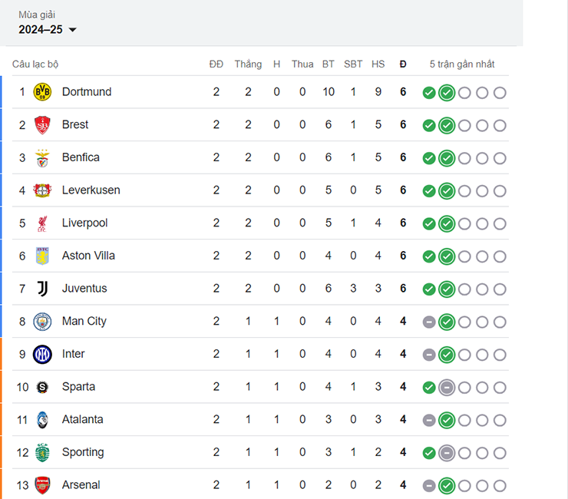The height and width of the screenshot is (499, 568).
Task: Click the Thắng wins column header
Action: pos(248,64)
